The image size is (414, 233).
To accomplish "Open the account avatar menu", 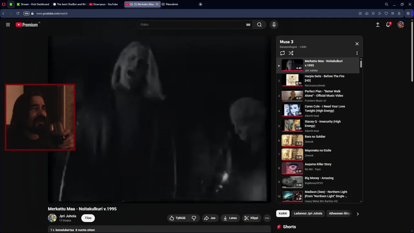I will pos(401,25).
